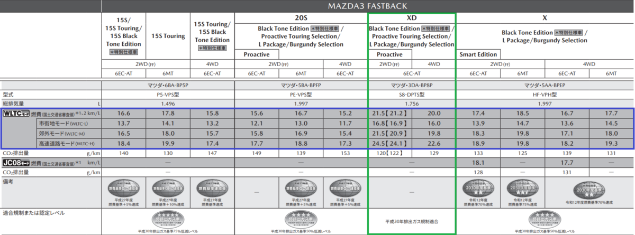This screenshot has width=635, height=235.
Task: Click the low-emission badge with 75%低減レベル caption
Action: 168,219
